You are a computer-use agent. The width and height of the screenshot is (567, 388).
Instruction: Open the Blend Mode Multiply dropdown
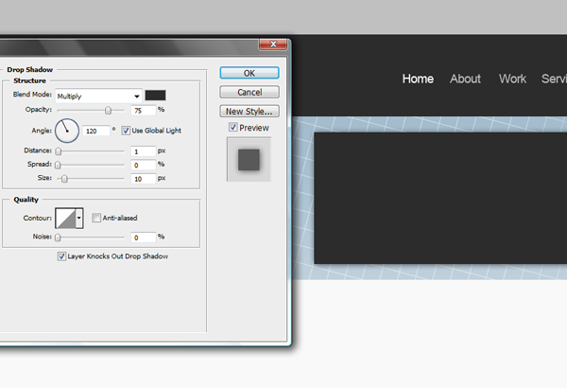click(x=98, y=96)
